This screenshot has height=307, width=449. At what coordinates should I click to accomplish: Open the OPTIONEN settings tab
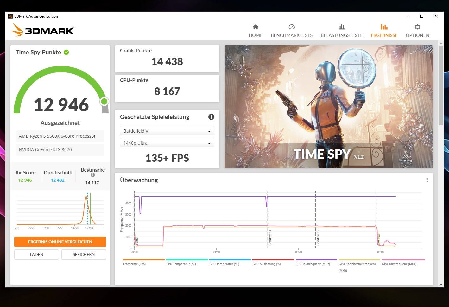click(x=417, y=31)
